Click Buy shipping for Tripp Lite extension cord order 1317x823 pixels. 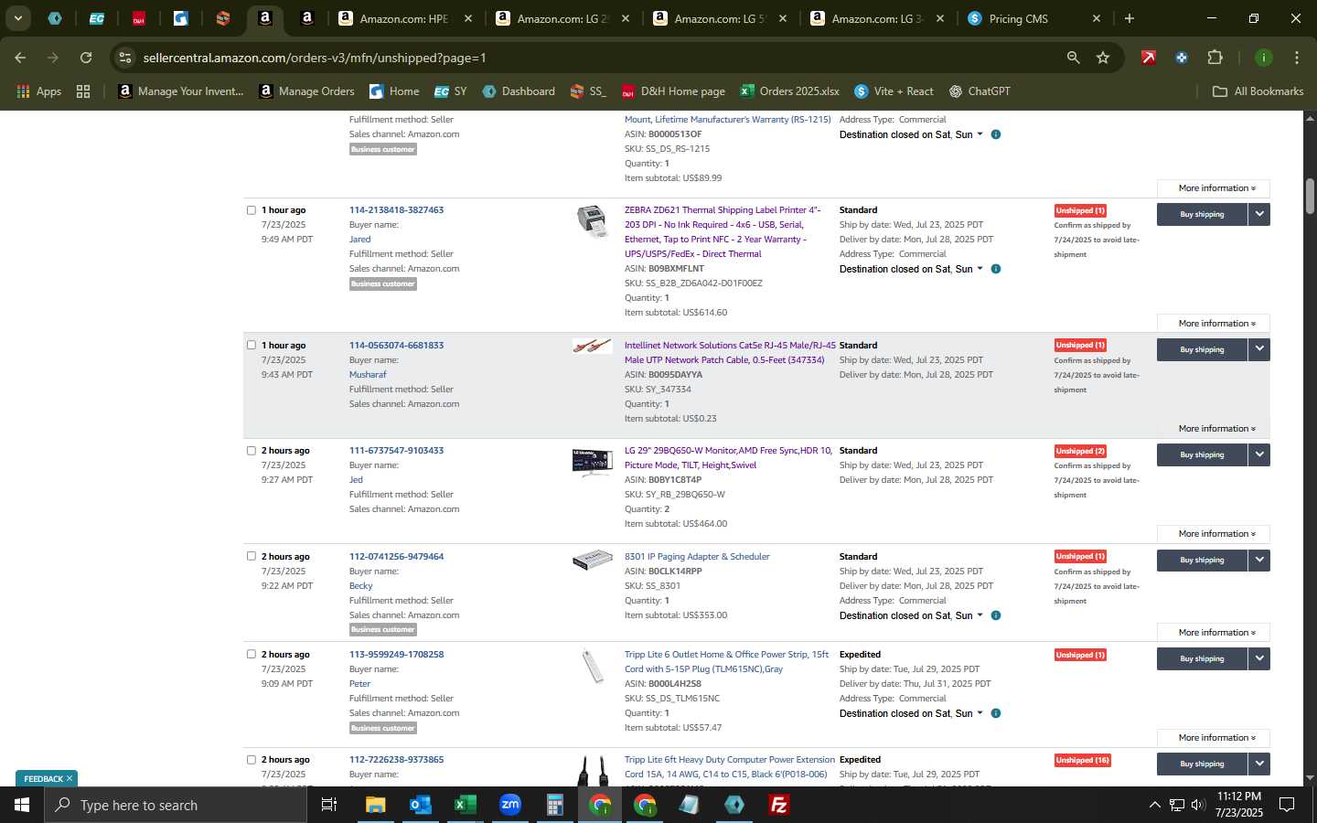pos(1202,764)
